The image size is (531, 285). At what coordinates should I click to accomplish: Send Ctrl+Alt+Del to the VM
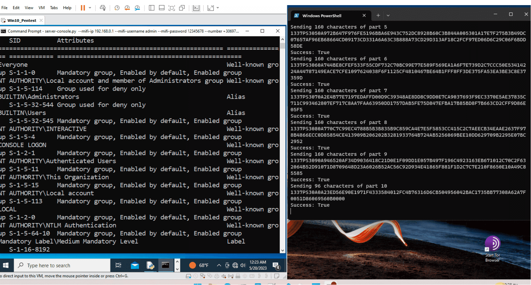pos(102,8)
